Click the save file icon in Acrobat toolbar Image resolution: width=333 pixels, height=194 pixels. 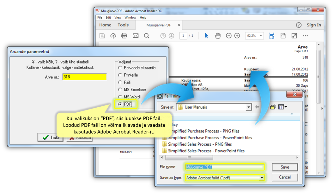click(102, 36)
